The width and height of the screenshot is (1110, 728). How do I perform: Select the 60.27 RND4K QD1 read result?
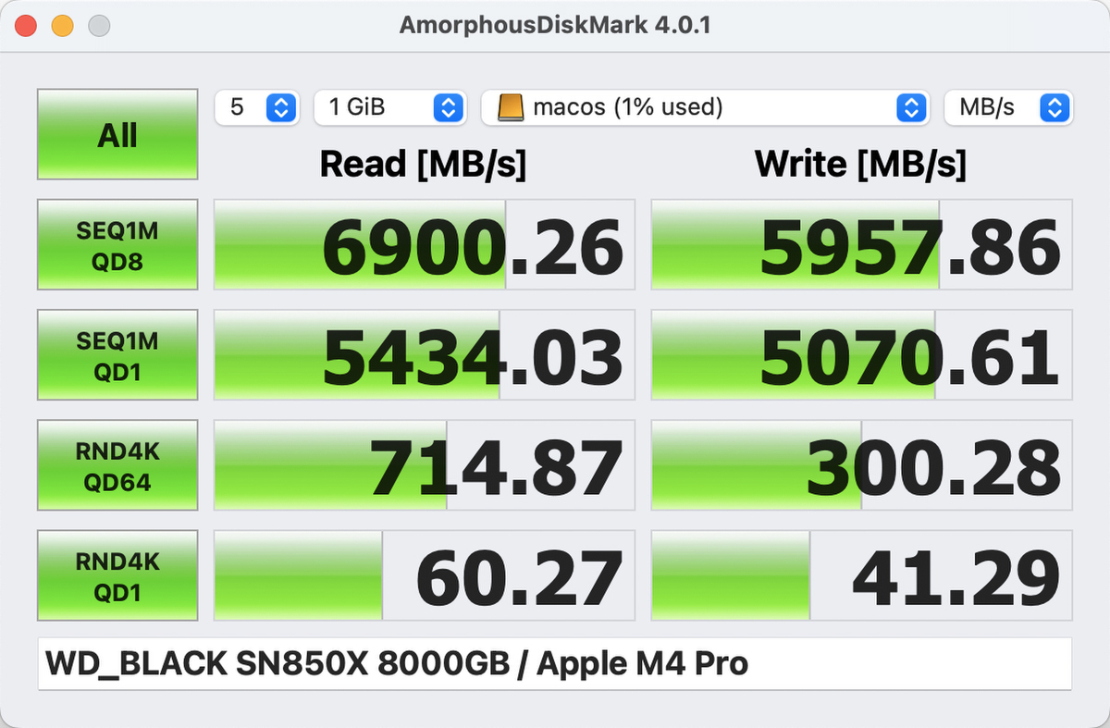[425, 575]
